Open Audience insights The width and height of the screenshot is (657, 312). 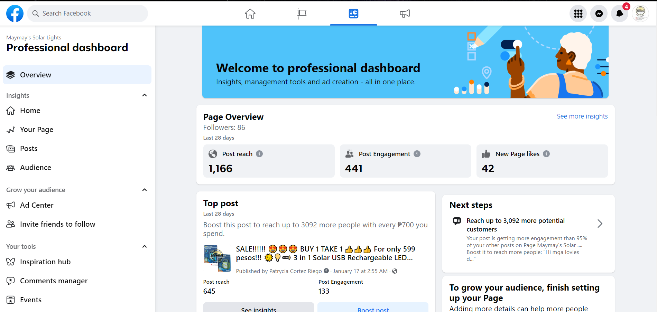(x=77, y=168)
